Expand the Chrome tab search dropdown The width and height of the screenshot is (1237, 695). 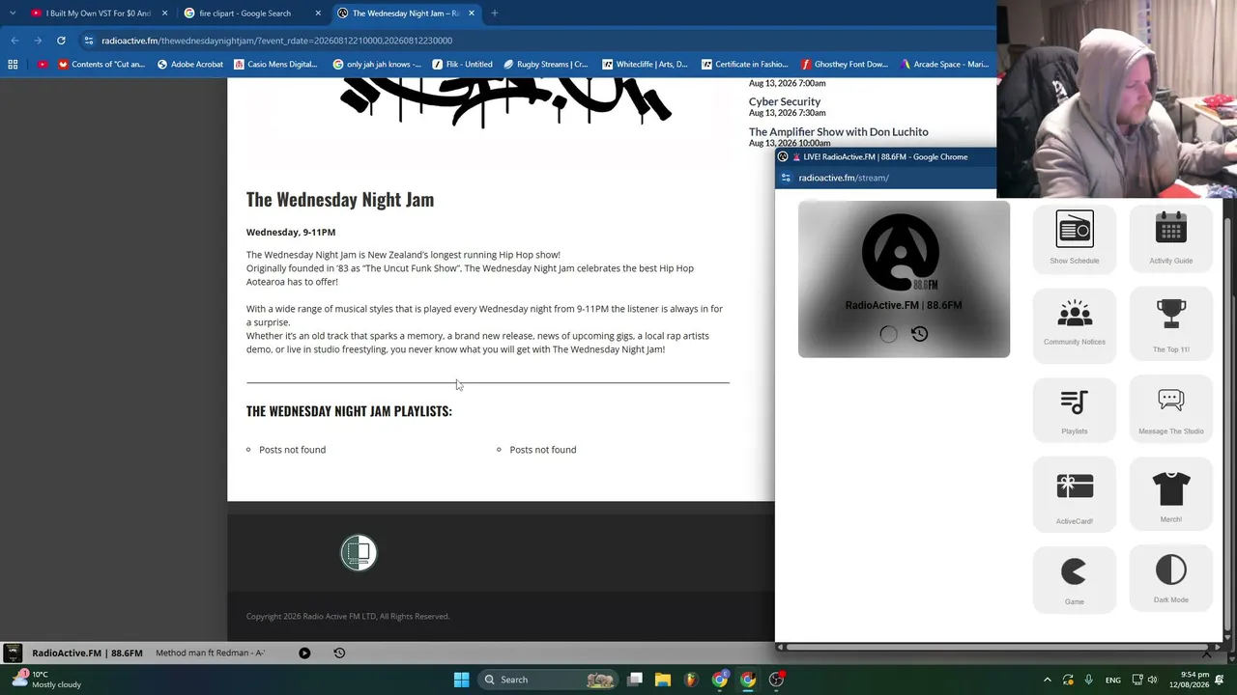(x=13, y=14)
